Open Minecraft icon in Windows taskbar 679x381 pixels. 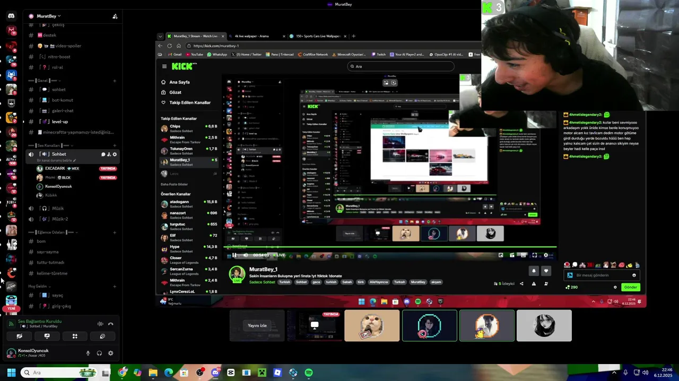[x=262, y=373]
